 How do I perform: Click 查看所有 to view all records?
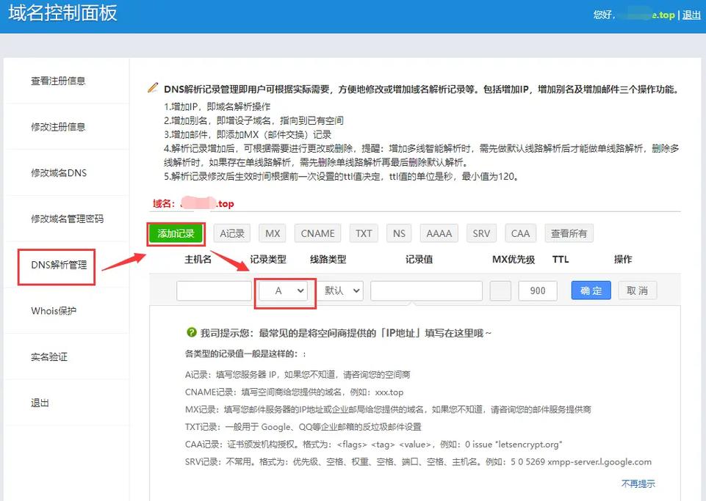pyautogui.click(x=569, y=233)
